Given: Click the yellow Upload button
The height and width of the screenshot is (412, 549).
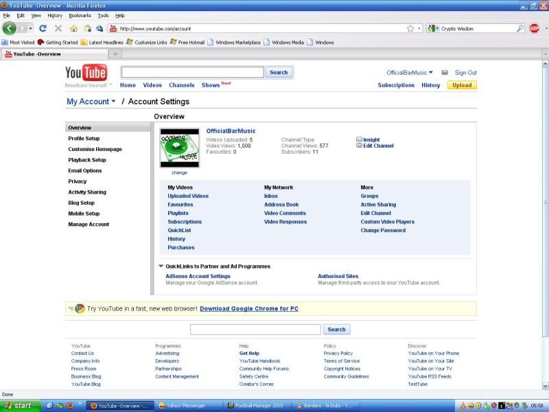Looking at the screenshot, I should (x=462, y=85).
